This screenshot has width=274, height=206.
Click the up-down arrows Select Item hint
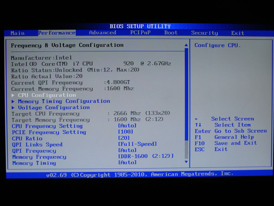click(x=223, y=125)
